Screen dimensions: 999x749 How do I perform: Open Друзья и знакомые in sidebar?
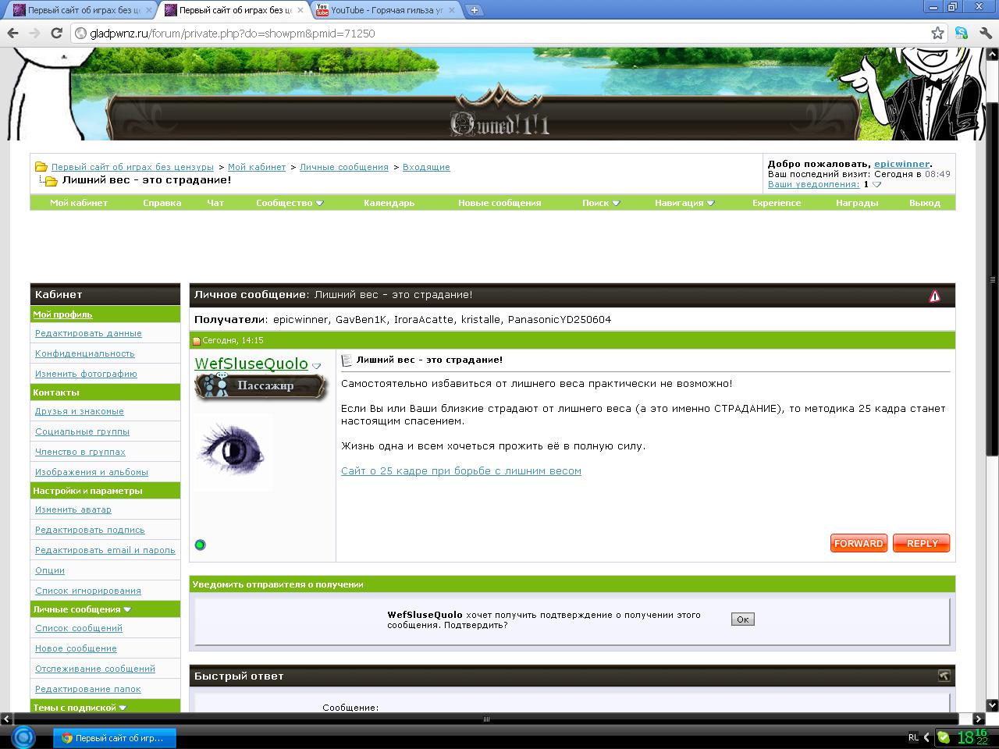(80, 411)
